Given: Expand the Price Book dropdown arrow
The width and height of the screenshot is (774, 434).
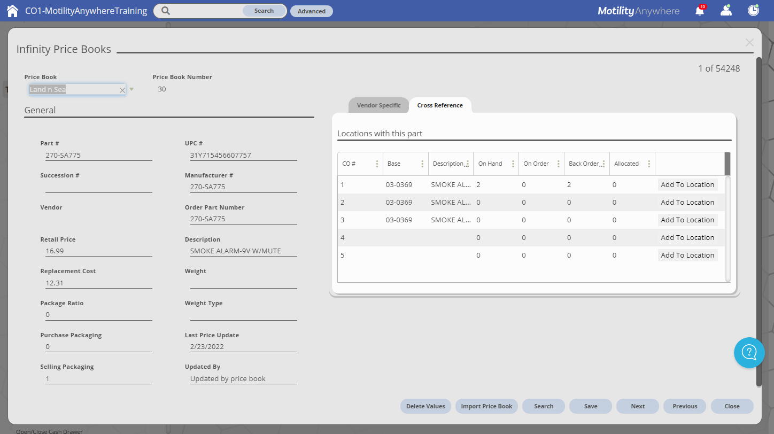Looking at the screenshot, I should [131, 89].
